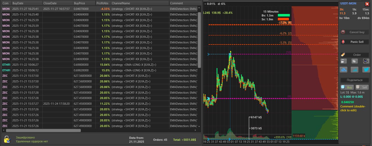Click the Panic Sell button
Image resolution: width=372 pixels, height=146 pixels.
pos(355,42)
